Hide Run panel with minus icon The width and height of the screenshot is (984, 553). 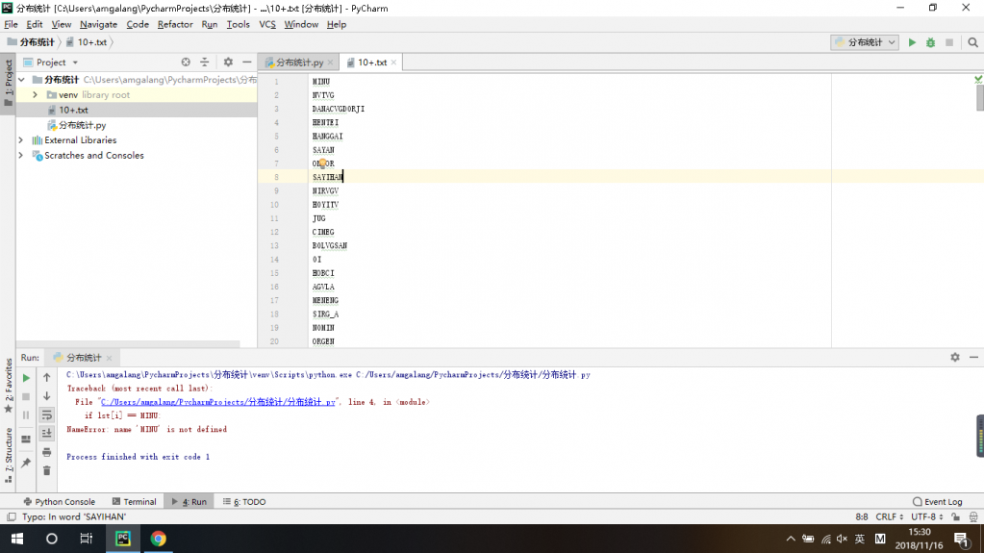point(973,357)
